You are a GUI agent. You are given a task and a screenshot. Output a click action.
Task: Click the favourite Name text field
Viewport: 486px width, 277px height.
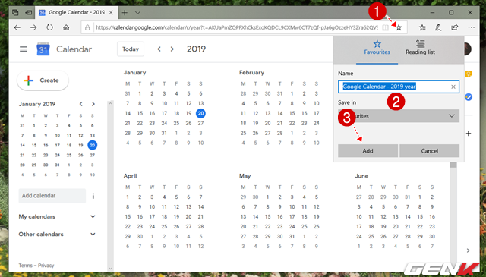click(398, 87)
